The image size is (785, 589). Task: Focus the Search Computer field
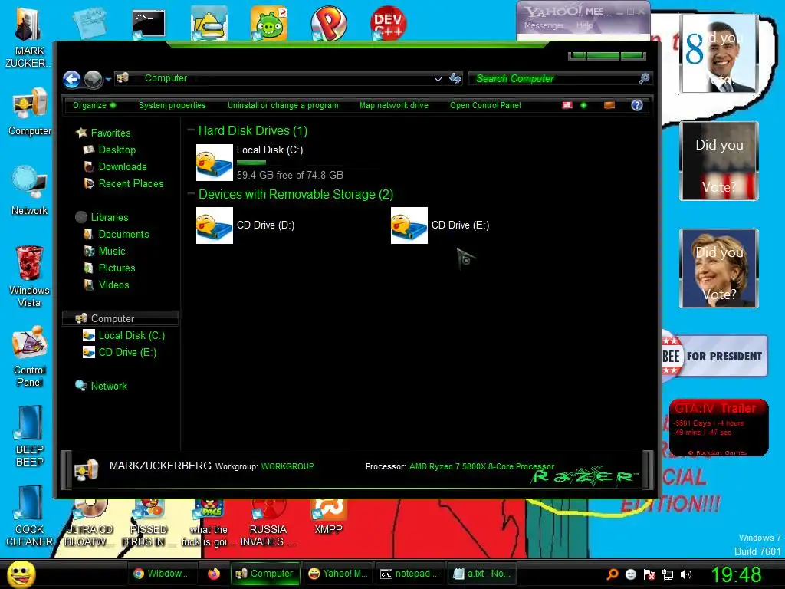553,79
